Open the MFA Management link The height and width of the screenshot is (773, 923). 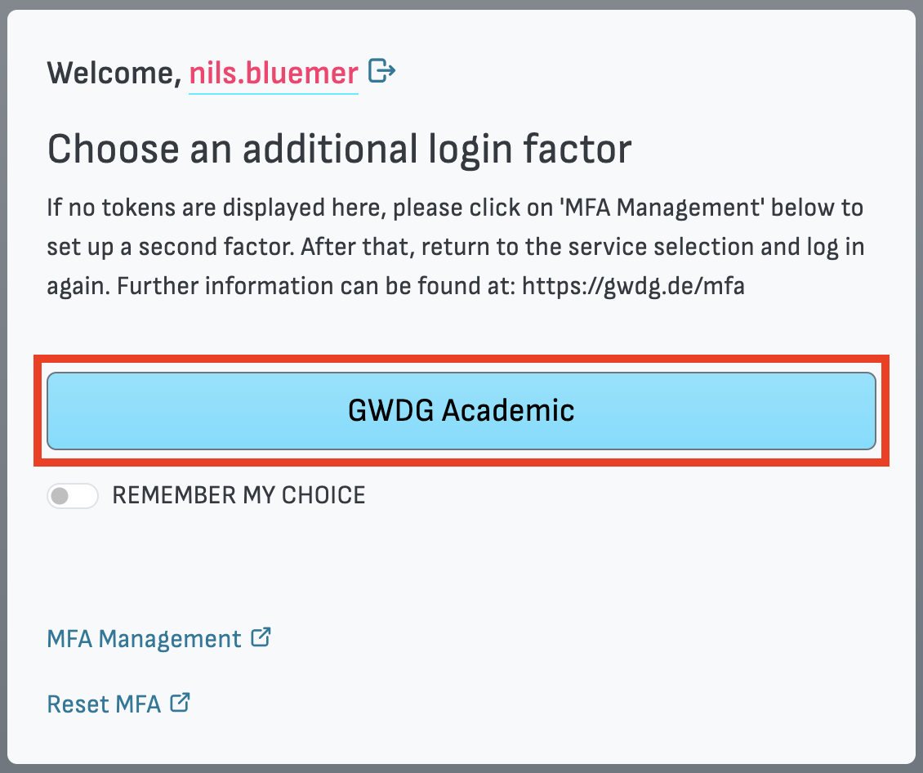pos(144,638)
